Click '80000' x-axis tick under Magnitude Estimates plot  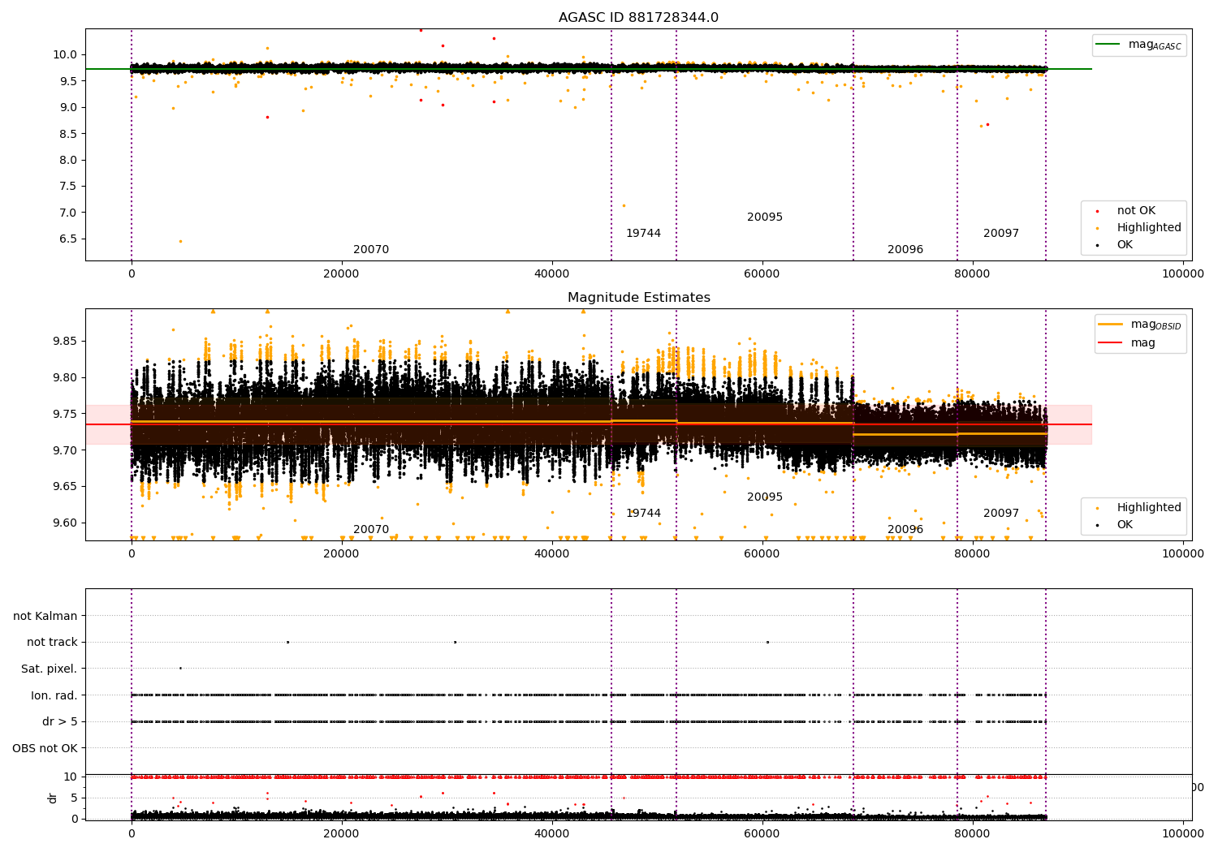pyautogui.click(x=972, y=554)
